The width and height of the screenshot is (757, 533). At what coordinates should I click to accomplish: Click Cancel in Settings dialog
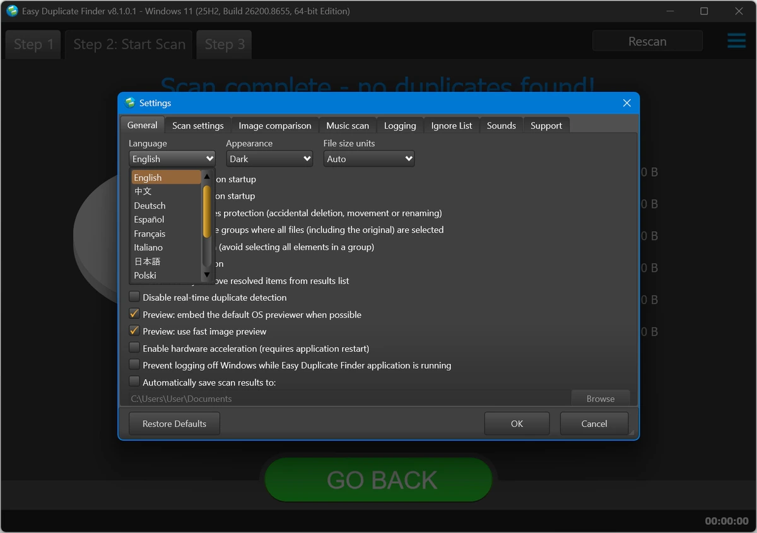[594, 424]
